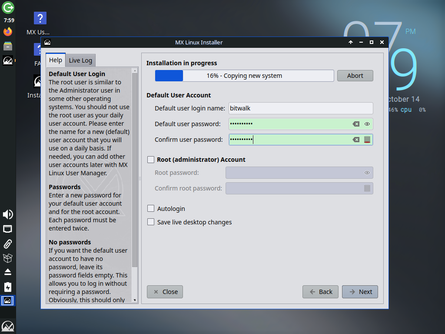
Task: Click the "Installation in progress" heading
Action: [x=182, y=63]
